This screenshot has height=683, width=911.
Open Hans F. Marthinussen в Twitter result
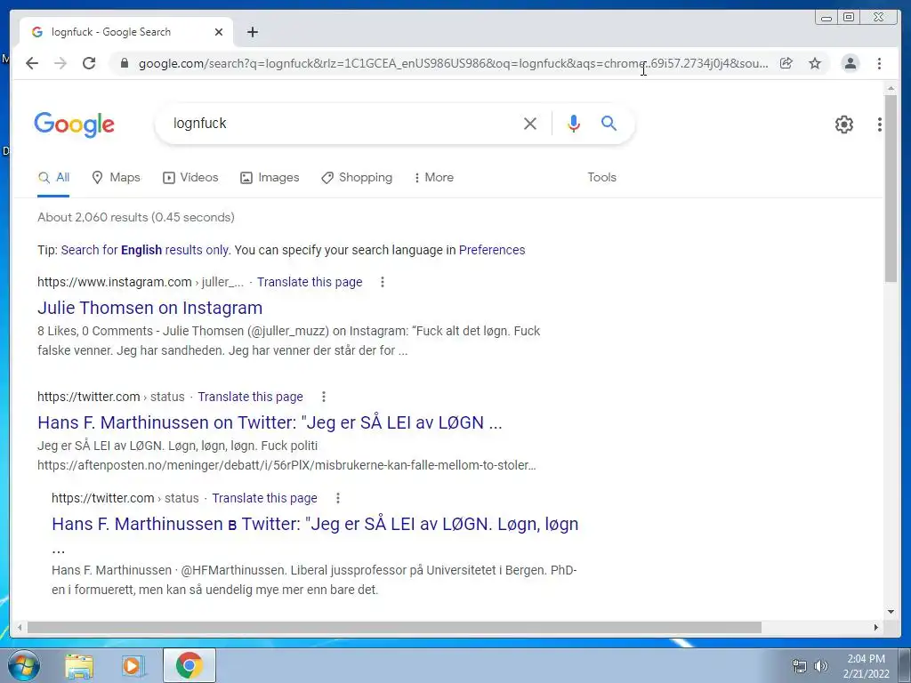(315, 525)
